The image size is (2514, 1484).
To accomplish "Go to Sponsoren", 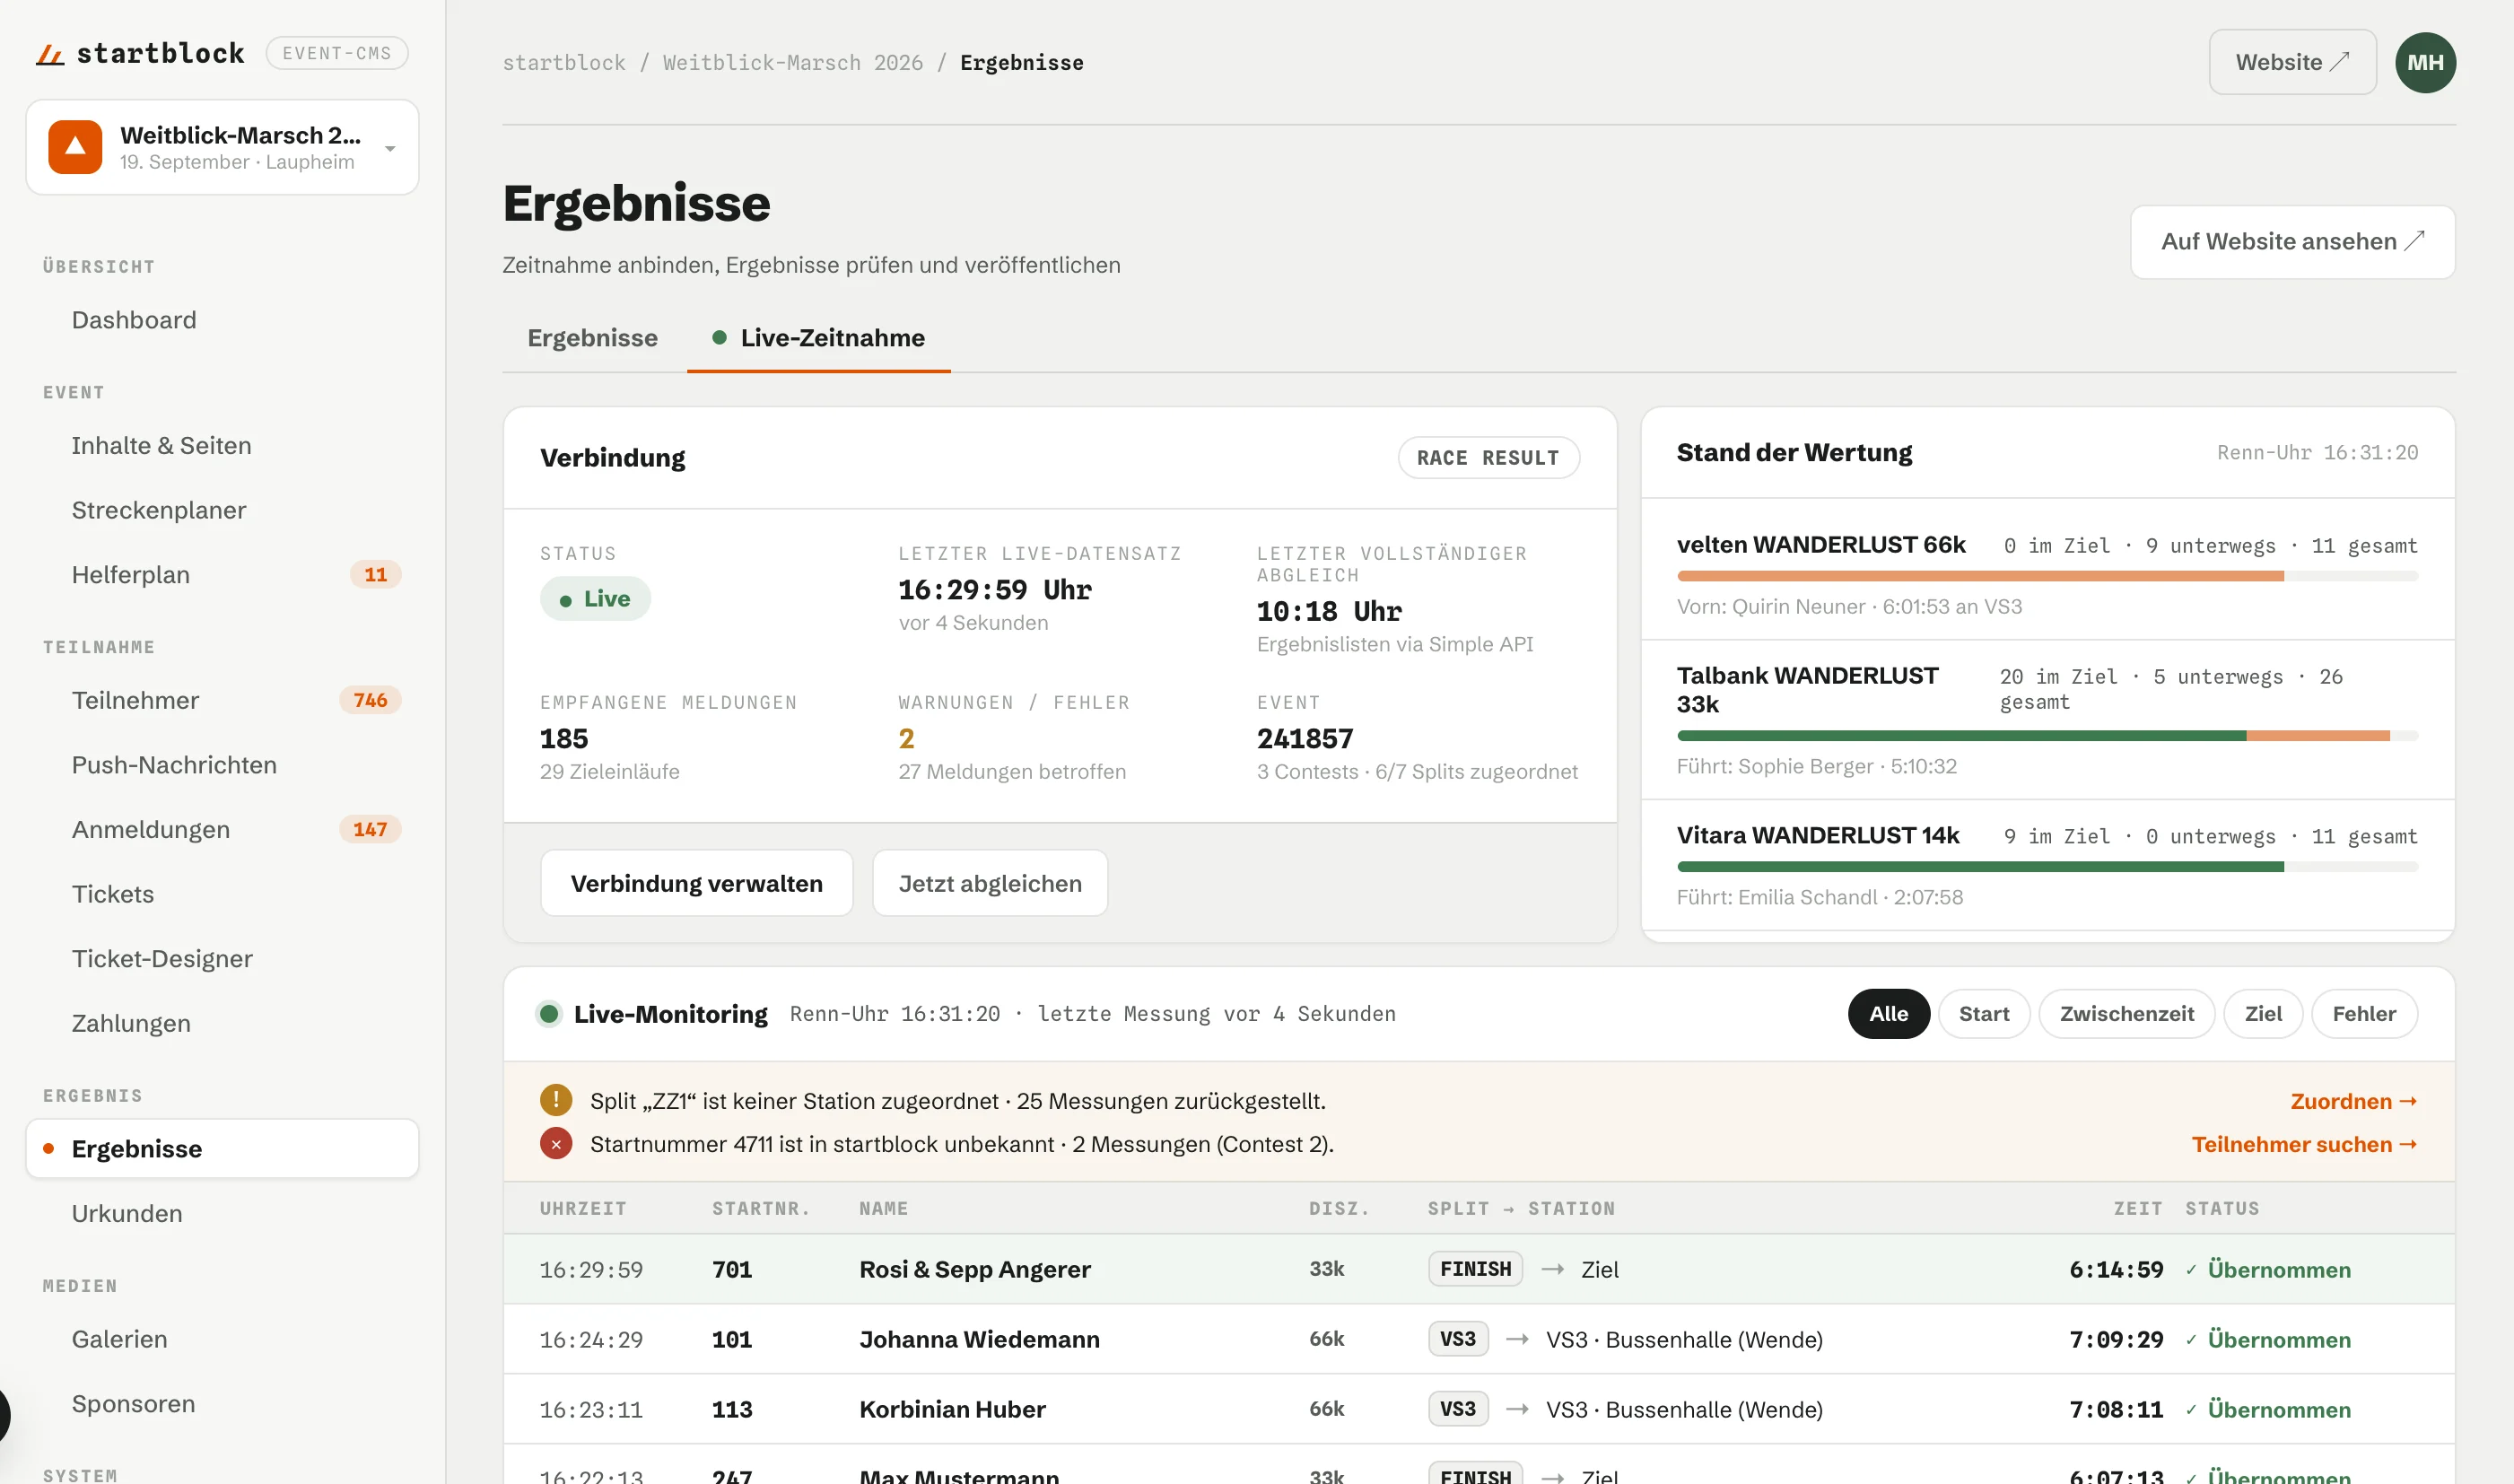I will pyautogui.click(x=222, y=1403).
